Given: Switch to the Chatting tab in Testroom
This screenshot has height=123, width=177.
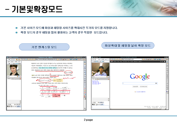Looking at the screenshot, I should [9, 79].
